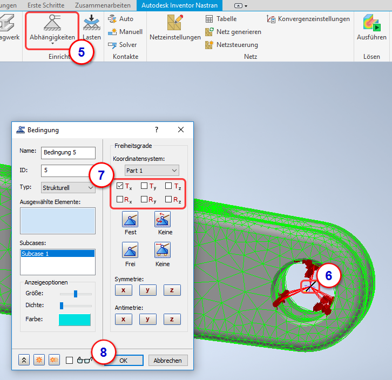The width and height of the screenshot is (392, 380).
Task: Collapse the dialog with the double-chevron button
Action: [24, 360]
